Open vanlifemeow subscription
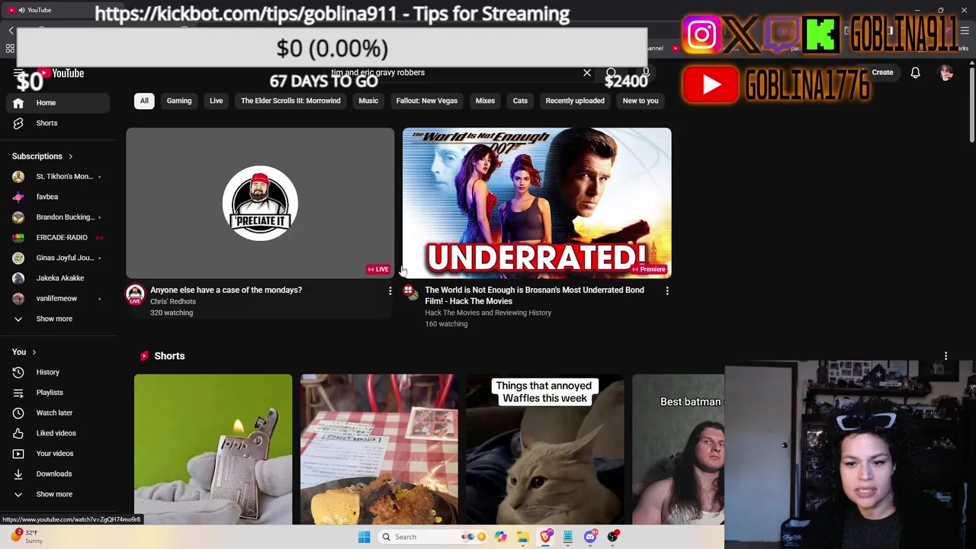 pos(57,298)
